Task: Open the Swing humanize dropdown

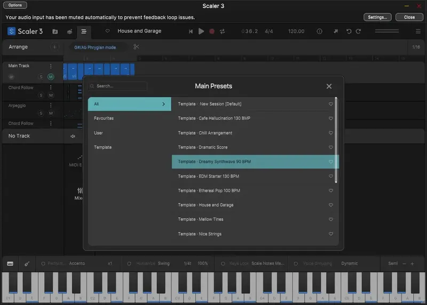Action: (x=164, y=263)
